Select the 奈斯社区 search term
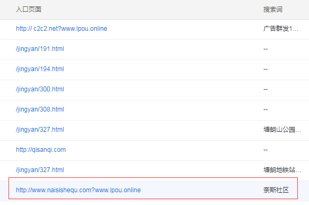 click(x=276, y=190)
